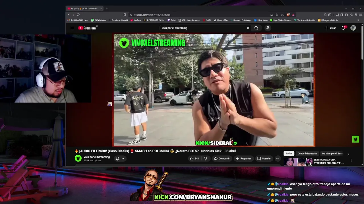Open the browser main hamburger menu
The image size is (364, 204).
tap(360, 15)
